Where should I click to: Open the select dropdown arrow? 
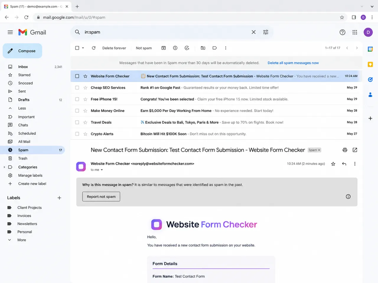(83, 48)
